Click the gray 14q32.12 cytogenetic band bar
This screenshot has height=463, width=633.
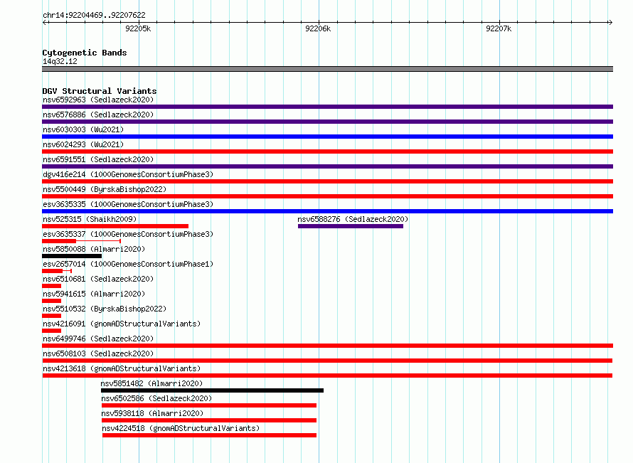point(327,69)
